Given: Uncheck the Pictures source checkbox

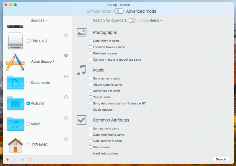Looking at the screenshot, I should pyautogui.click(x=28, y=103).
